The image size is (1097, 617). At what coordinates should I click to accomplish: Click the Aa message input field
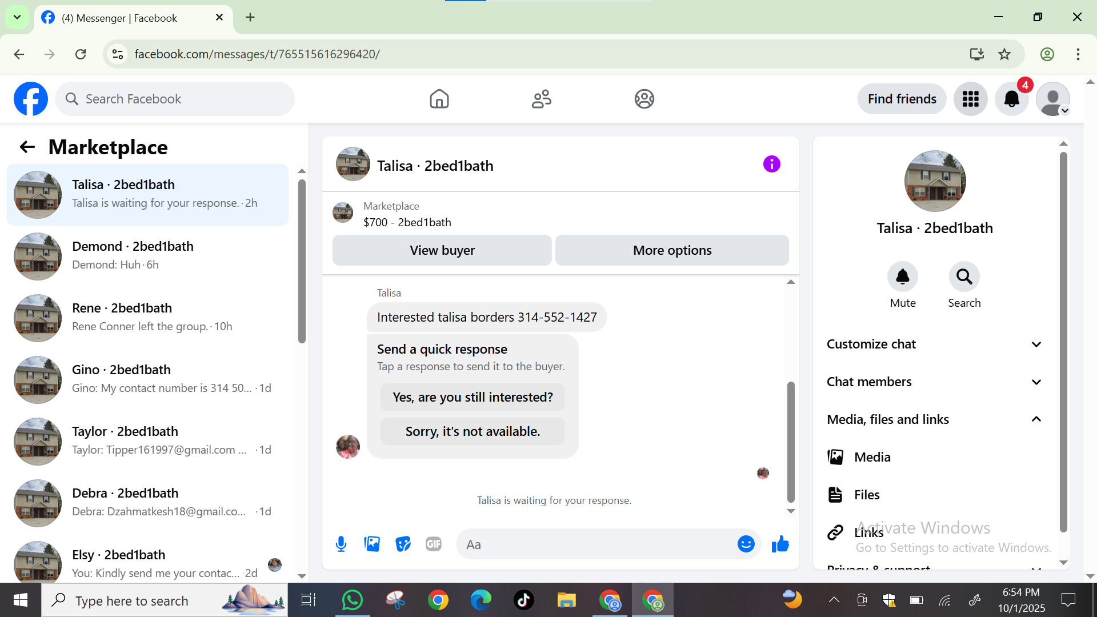[x=597, y=544]
